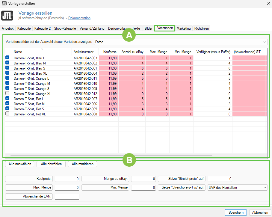Click the JTL logo icon in header
Image resolution: width=272 pixels, height=217 pixels.
pyautogui.click(x=7, y=16)
